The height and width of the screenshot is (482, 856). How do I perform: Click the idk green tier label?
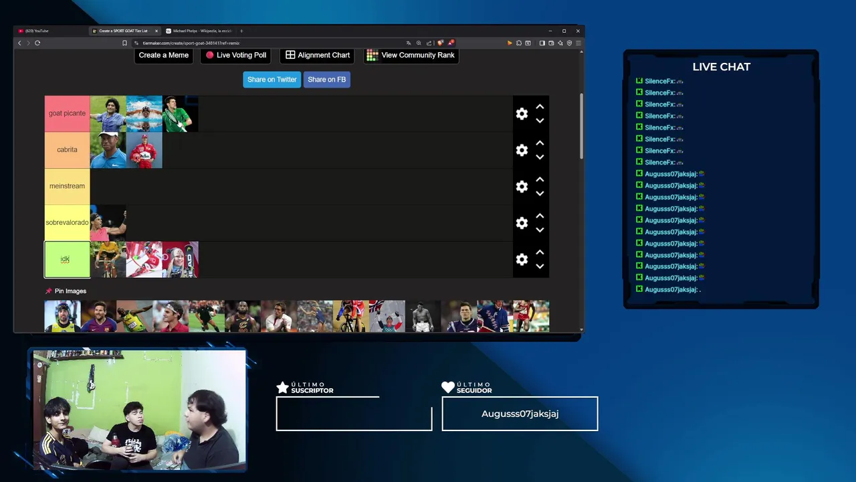[x=67, y=260]
